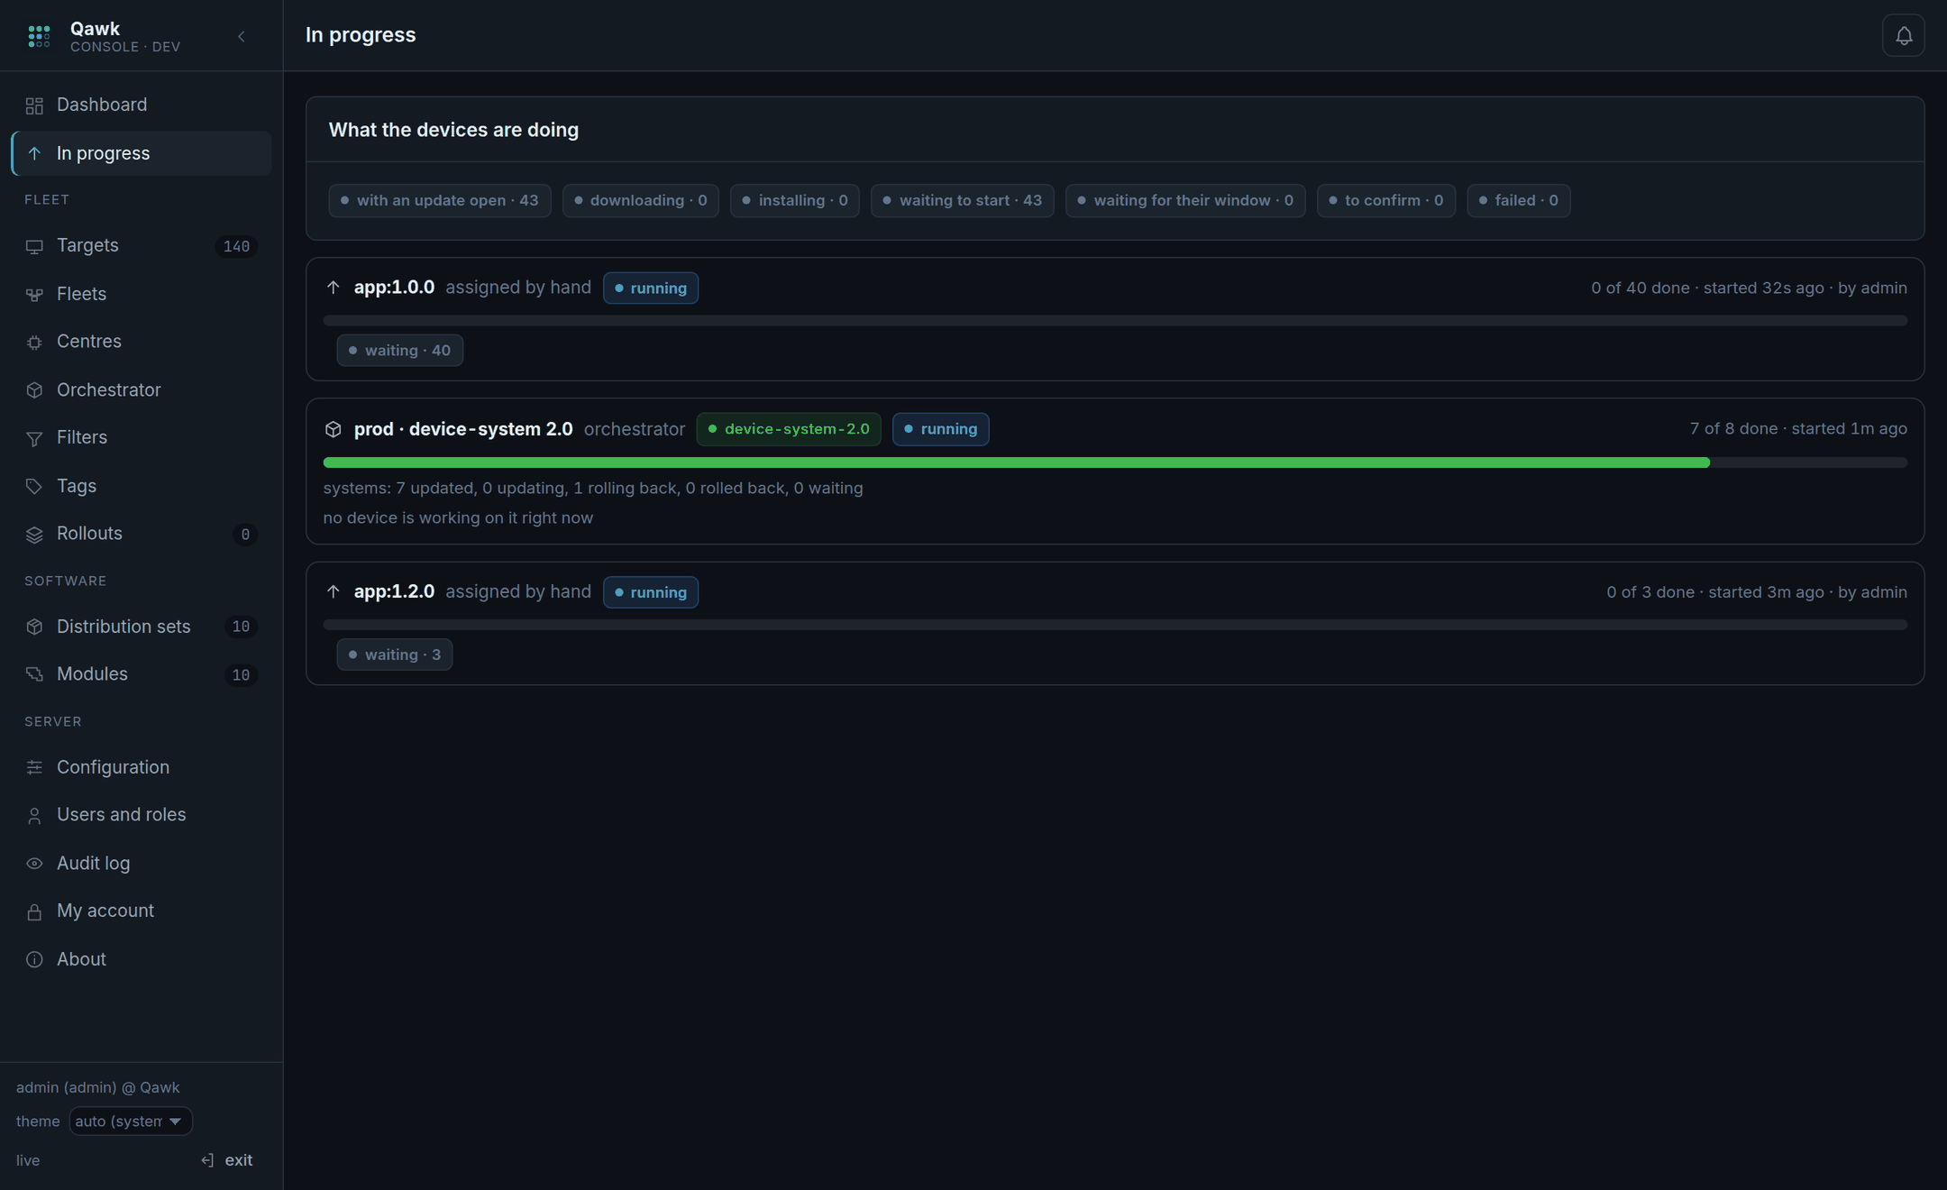Go to the Fleets section
This screenshot has width=1947, height=1190.
(x=142, y=294)
